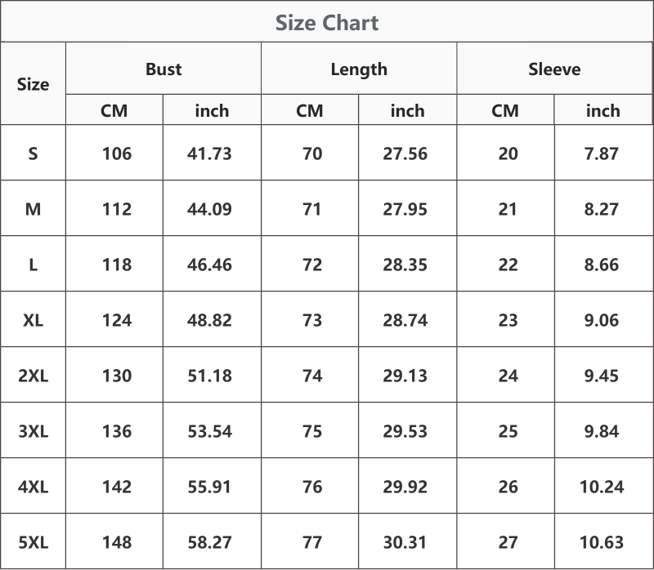The height and width of the screenshot is (570, 654).
Task: Click the XL size row label
Action: 33,320
